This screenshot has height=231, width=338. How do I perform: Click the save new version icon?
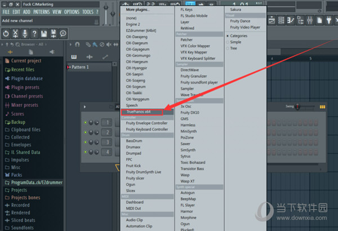point(54,33)
